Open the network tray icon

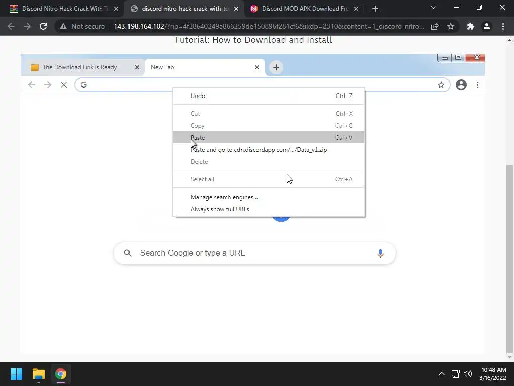click(x=456, y=374)
